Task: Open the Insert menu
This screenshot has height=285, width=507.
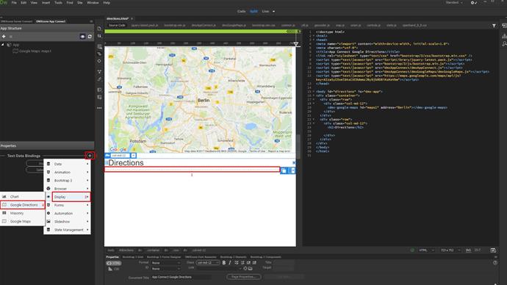Action: tap(46, 3)
